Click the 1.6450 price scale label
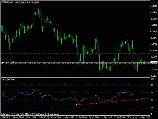This screenshot has height=119, width=158. (154, 6)
